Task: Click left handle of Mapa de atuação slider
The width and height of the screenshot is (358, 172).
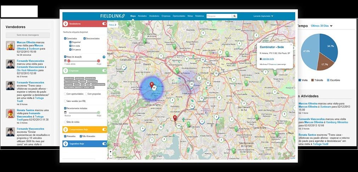Action: [x=69, y=61]
